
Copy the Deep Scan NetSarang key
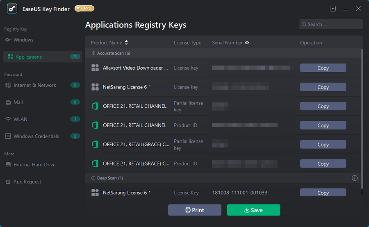tap(323, 192)
